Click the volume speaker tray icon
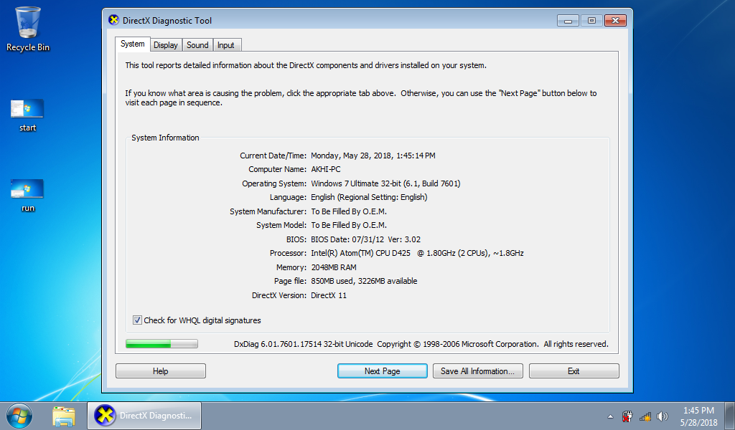This screenshot has height=430, width=735. tap(663, 416)
